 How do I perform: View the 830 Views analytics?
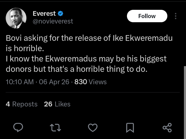90,82
